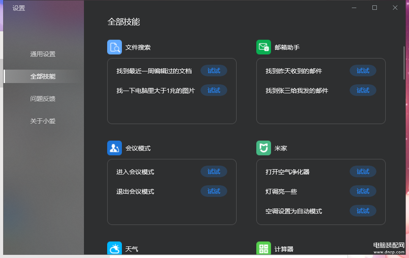This screenshot has height=258, width=409.
Task: Try the 打开空气净化器 command
Action: pyautogui.click(x=363, y=172)
